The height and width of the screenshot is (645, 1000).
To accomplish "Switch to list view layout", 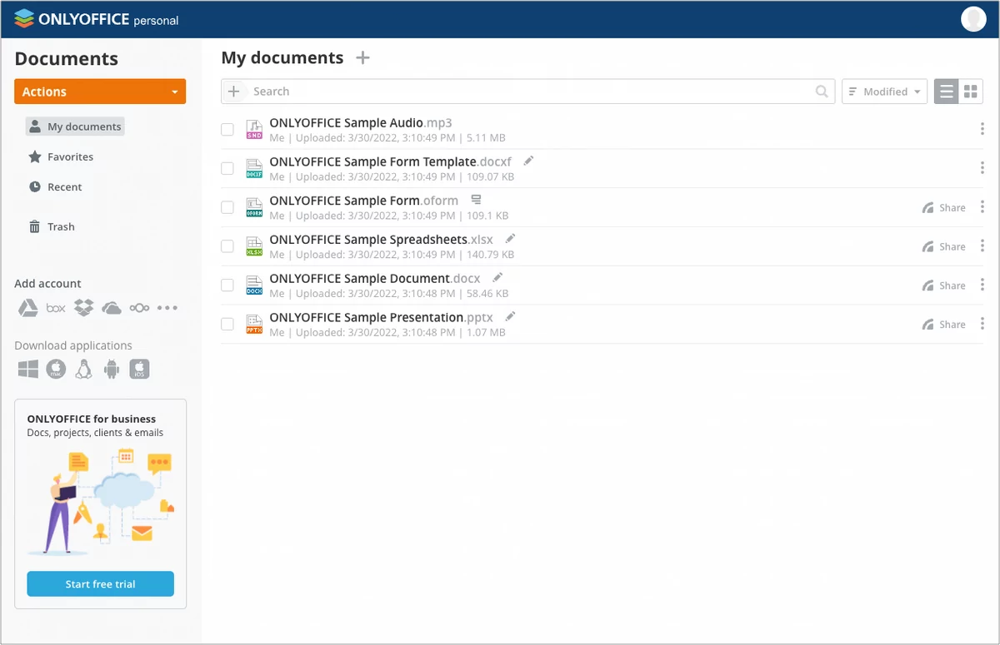I will click(946, 92).
